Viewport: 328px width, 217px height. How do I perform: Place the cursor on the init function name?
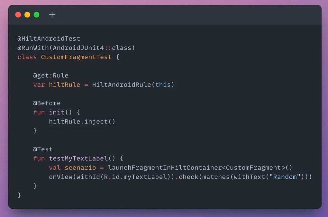pos(57,112)
